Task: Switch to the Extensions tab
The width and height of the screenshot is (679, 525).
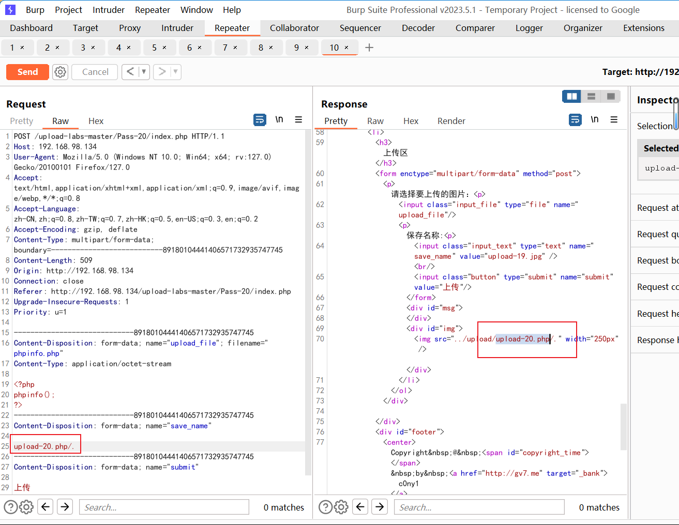Action: (x=644, y=28)
